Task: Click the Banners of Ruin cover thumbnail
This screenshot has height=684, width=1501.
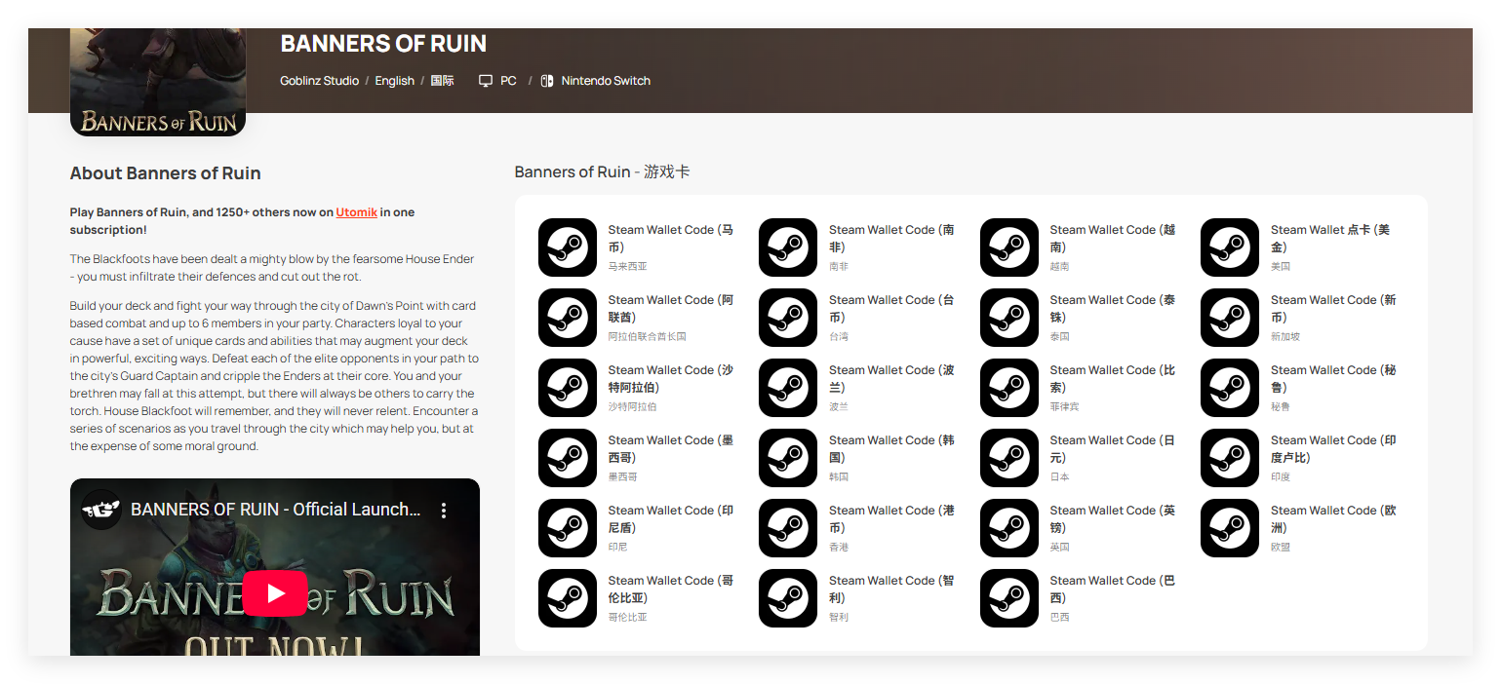Action: point(158,83)
